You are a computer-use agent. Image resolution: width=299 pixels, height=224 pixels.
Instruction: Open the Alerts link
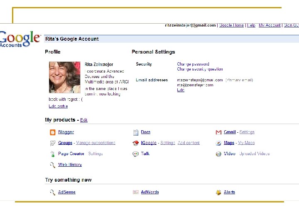tap(229, 192)
